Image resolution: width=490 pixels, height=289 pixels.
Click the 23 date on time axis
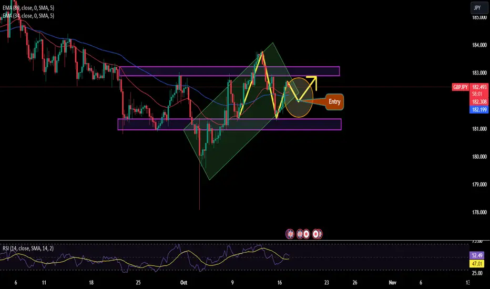[x=326, y=283]
